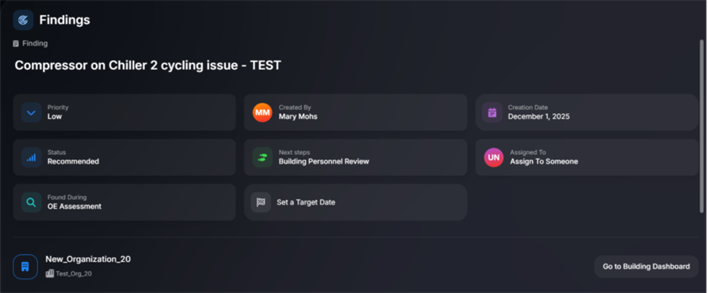The width and height of the screenshot is (709, 293).
Task: Open the Building Personnel Review next steps
Action: click(x=356, y=157)
